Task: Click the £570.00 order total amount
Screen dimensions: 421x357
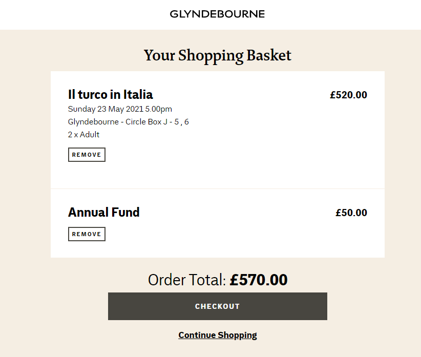Action: [259, 280]
